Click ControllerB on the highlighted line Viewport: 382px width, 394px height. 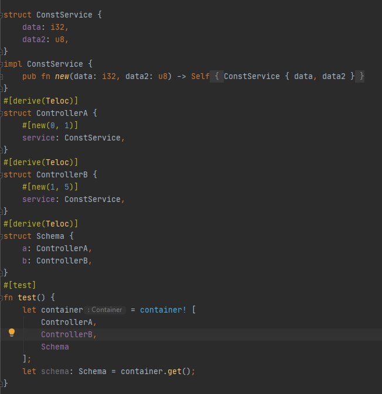pos(67,334)
